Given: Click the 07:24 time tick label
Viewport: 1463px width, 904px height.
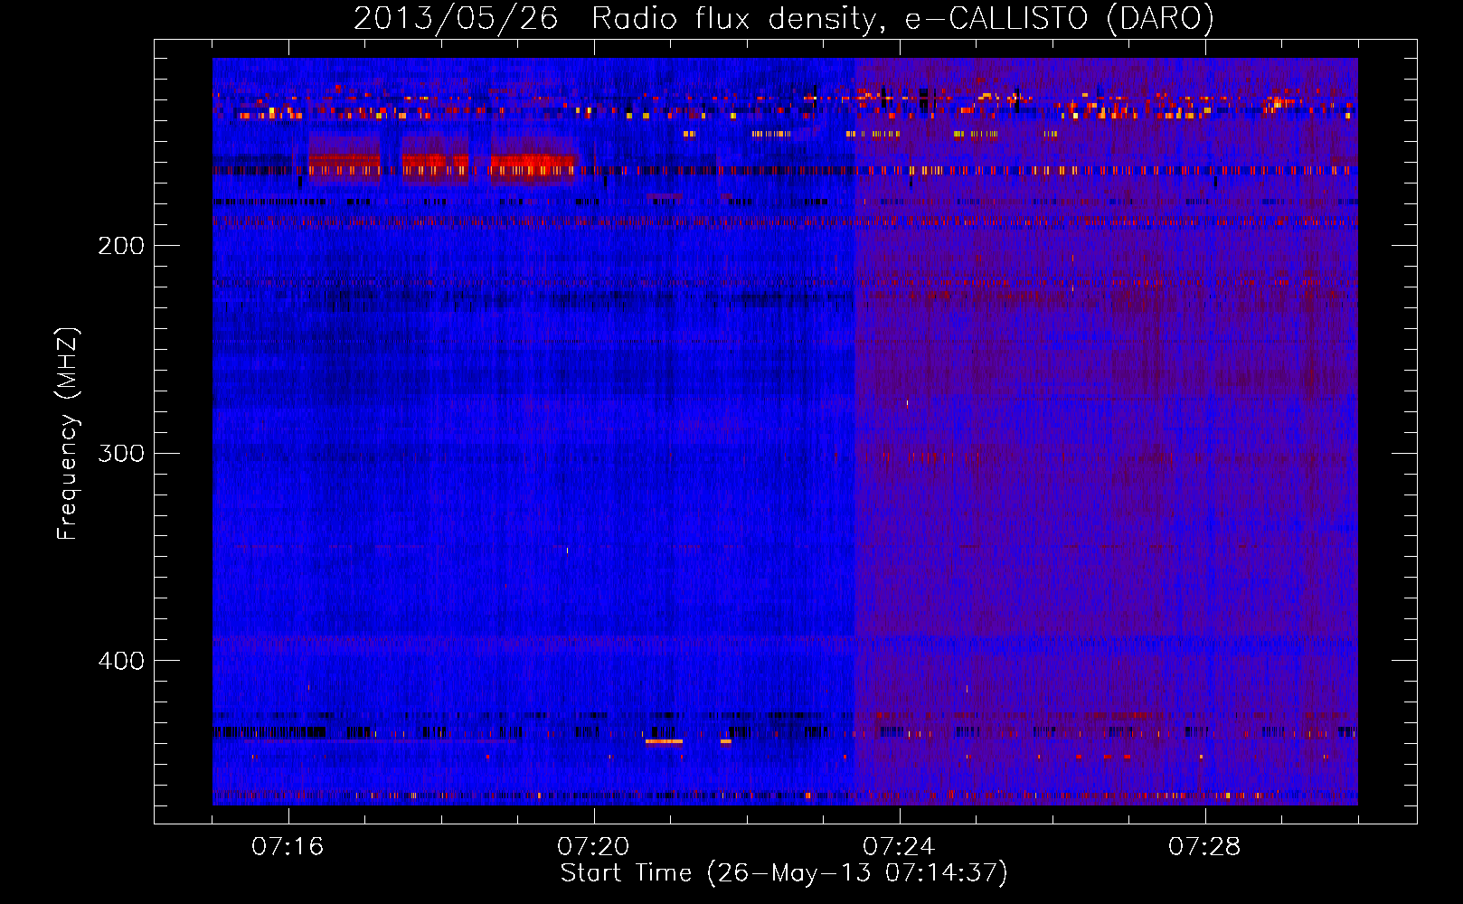Looking at the screenshot, I should tap(899, 847).
